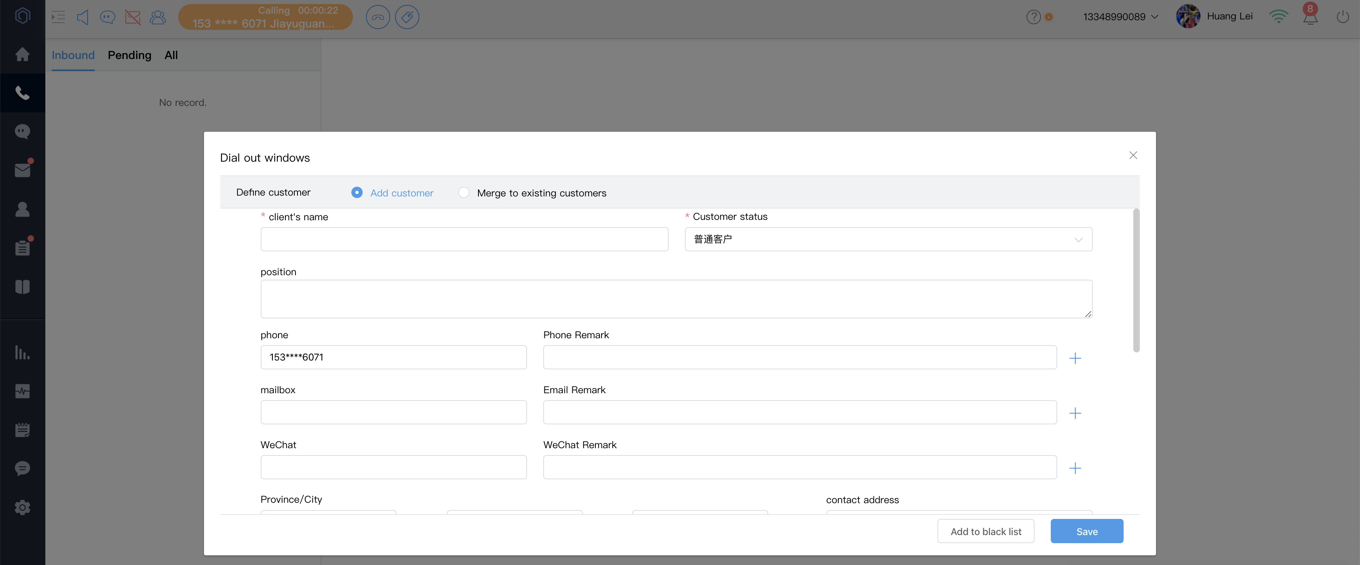Click the app logo icon in sidebar
The width and height of the screenshot is (1360, 565).
pyautogui.click(x=22, y=16)
